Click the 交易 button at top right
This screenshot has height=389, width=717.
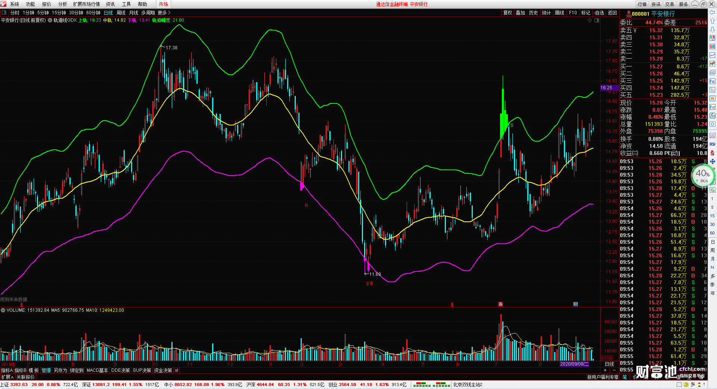pyautogui.click(x=670, y=4)
